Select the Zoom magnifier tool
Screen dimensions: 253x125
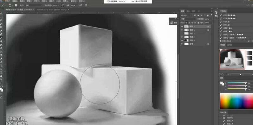1,79
